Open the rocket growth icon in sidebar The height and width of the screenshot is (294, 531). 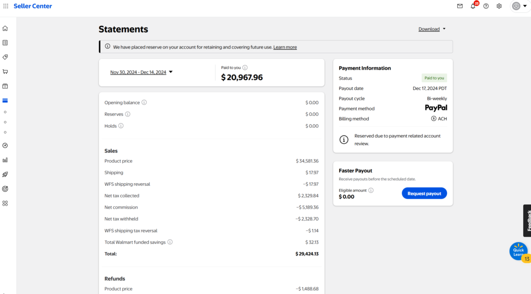coord(5,174)
